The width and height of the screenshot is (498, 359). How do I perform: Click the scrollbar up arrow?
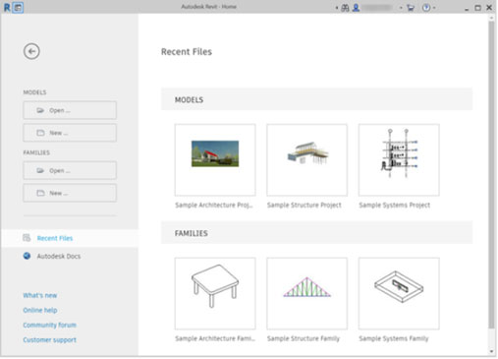point(491,18)
